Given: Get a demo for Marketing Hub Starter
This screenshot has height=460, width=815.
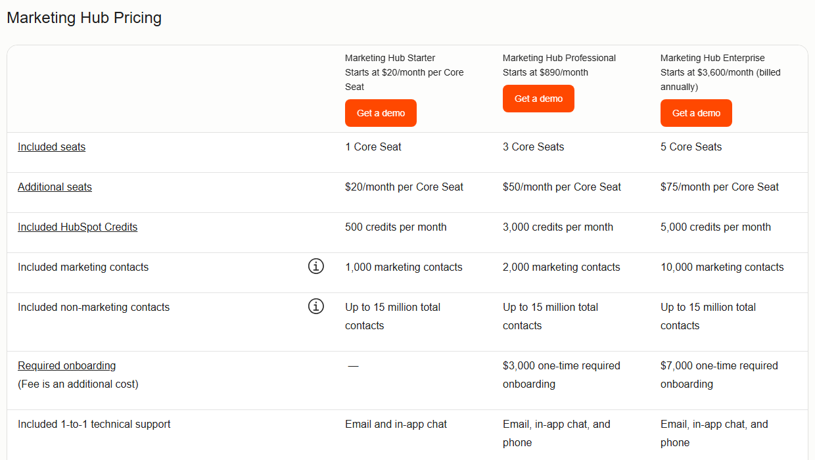Looking at the screenshot, I should pyautogui.click(x=381, y=113).
